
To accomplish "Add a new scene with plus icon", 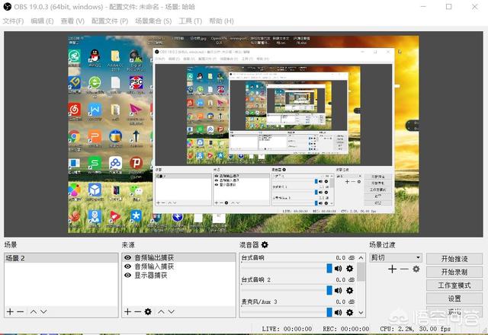I will (10, 311).
